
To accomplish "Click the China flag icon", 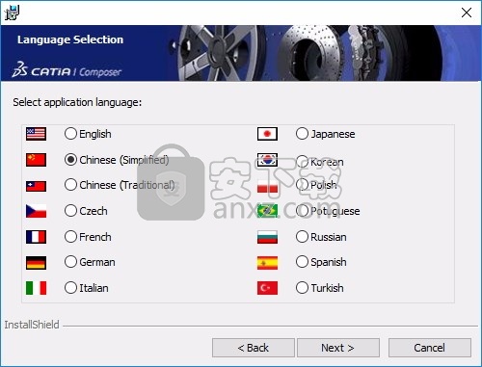I will (36, 160).
